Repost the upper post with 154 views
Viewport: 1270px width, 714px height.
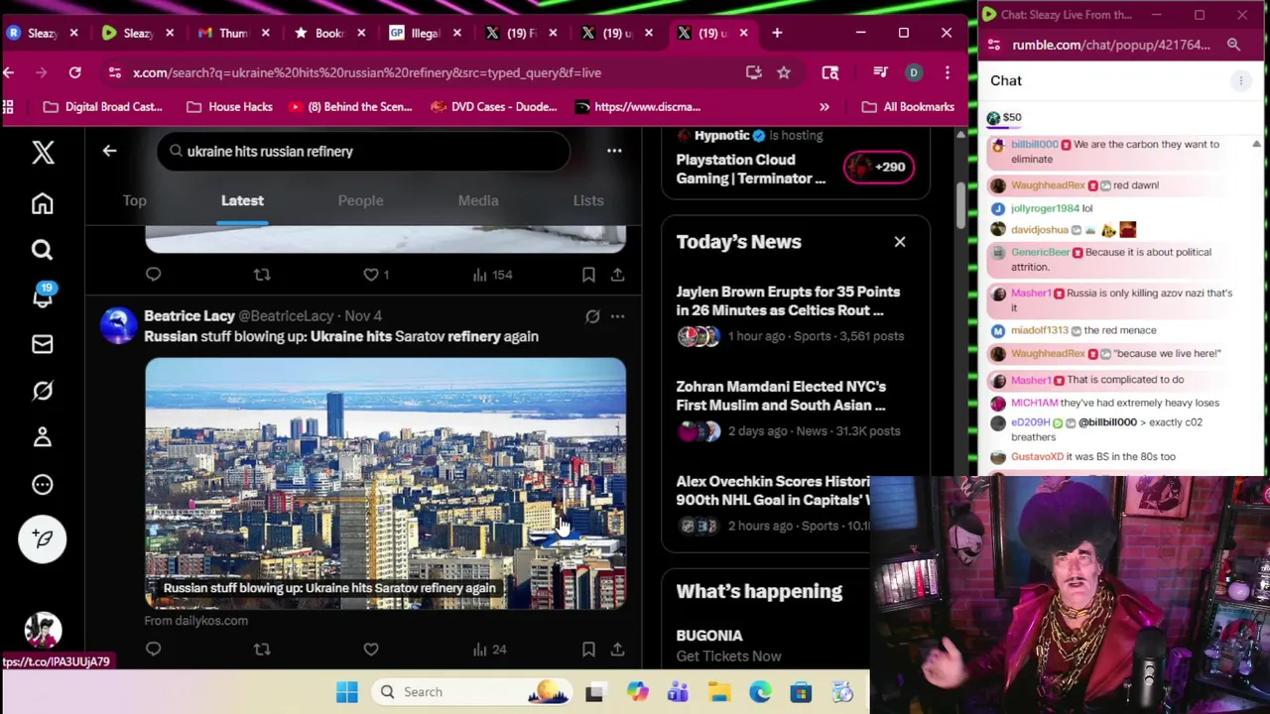262,275
